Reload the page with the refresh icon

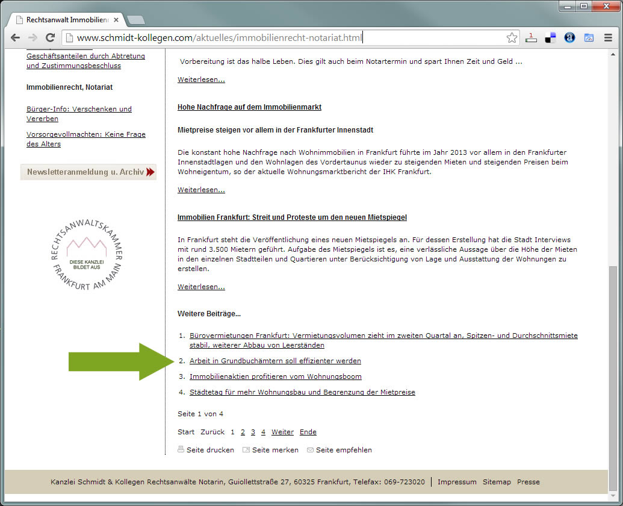pos(51,37)
